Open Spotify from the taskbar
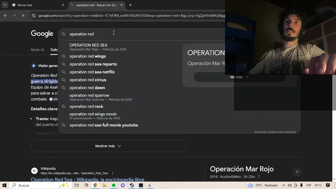 [113, 185]
